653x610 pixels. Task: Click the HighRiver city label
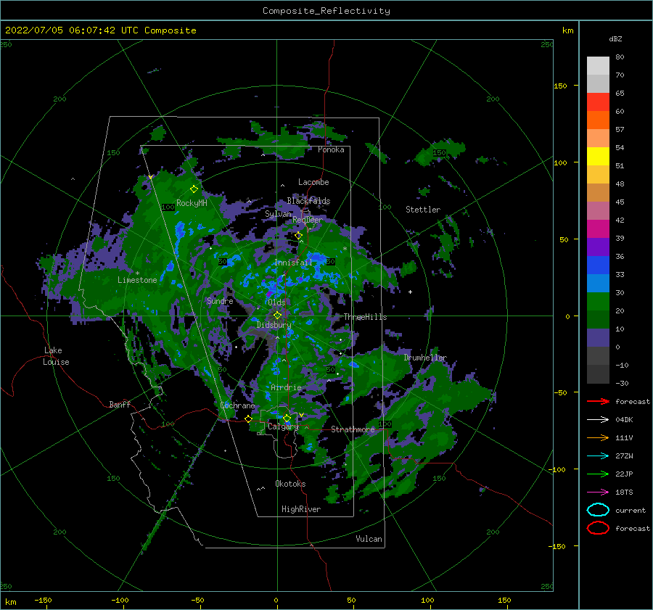[x=301, y=509]
